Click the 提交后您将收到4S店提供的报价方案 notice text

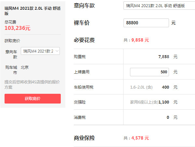32,84
